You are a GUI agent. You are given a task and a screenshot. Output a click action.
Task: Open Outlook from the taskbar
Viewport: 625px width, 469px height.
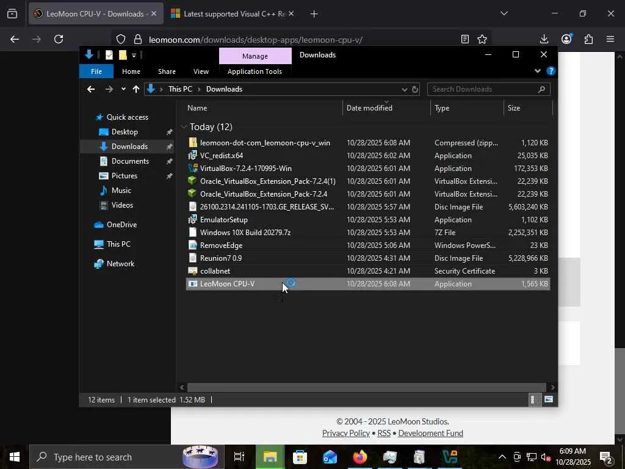[x=330, y=457]
